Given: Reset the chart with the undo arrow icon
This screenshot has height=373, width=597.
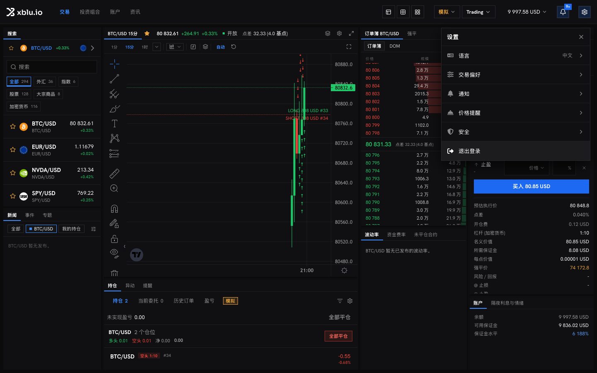Looking at the screenshot, I should pyautogui.click(x=233, y=47).
